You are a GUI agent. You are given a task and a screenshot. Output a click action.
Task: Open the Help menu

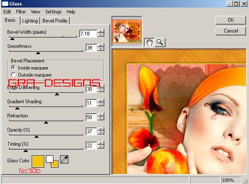click(71, 12)
